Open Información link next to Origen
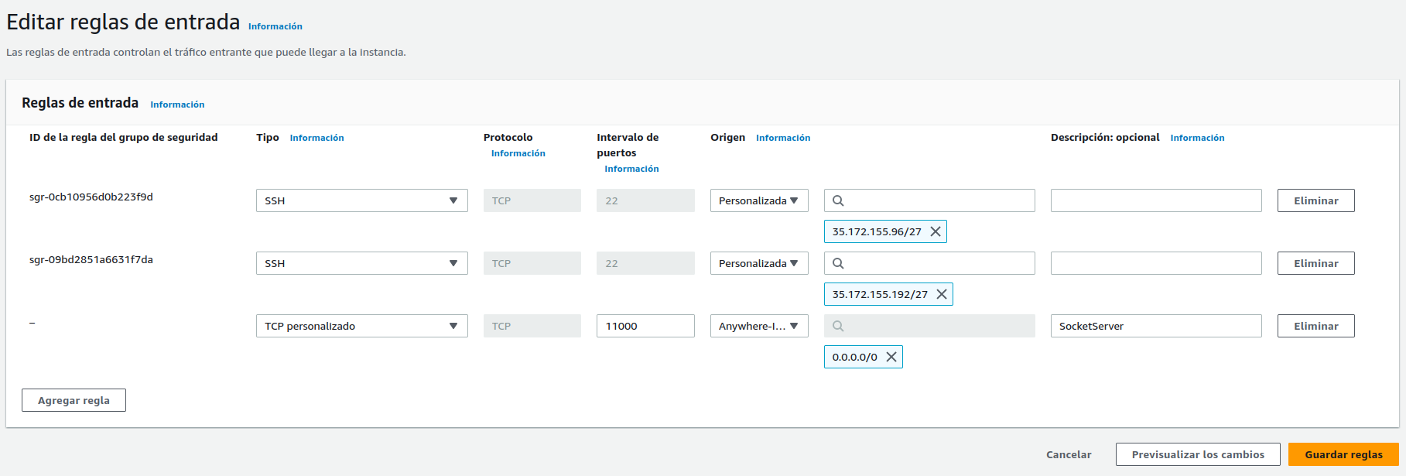1406x476 pixels. coord(782,138)
